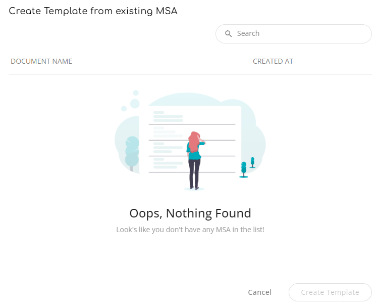This screenshot has width=379, height=308.
Task: Click the no MSA in list message
Action: (x=190, y=230)
